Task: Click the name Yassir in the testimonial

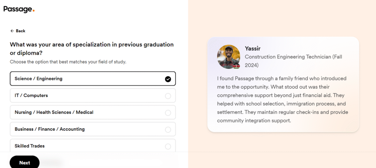Action: 253,48
